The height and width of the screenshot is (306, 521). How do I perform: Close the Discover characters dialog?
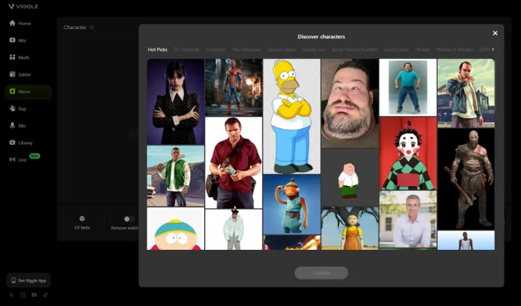click(x=495, y=33)
